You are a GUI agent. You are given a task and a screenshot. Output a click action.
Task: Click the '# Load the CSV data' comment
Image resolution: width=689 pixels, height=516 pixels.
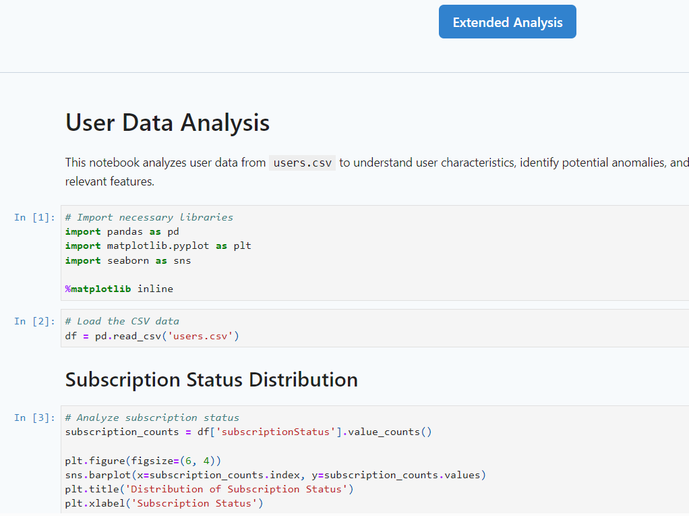[122, 322]
